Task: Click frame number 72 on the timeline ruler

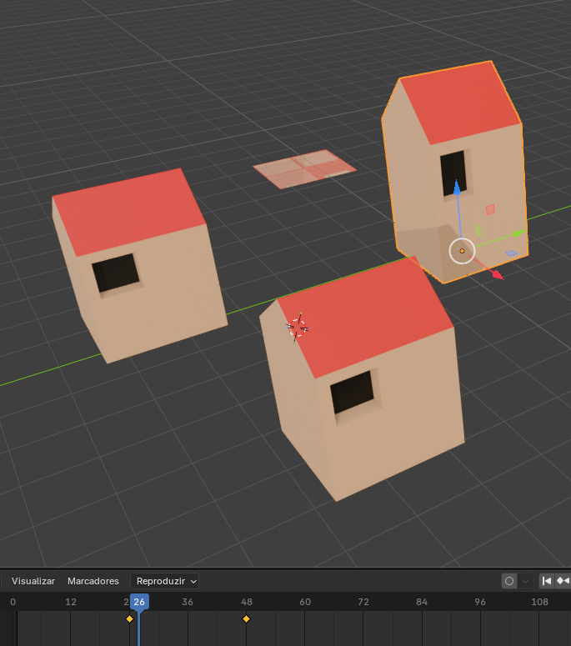Action: point(363,602)
